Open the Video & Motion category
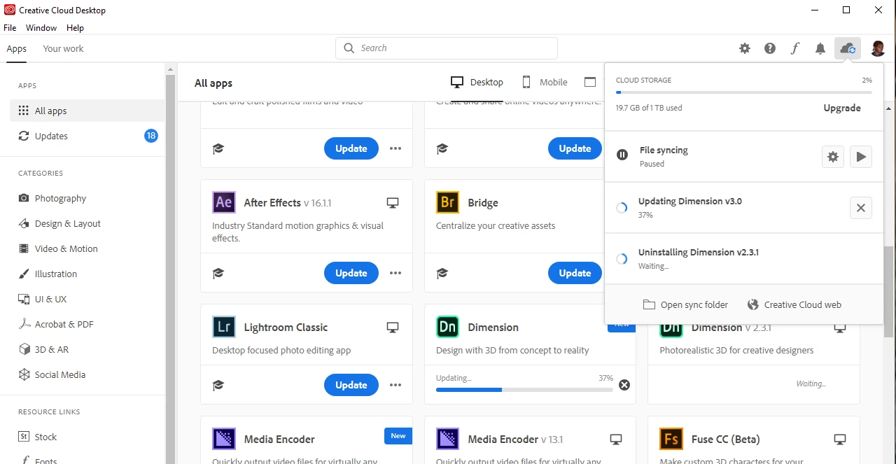Screen dimensions: 896x464 coord(57,248)
